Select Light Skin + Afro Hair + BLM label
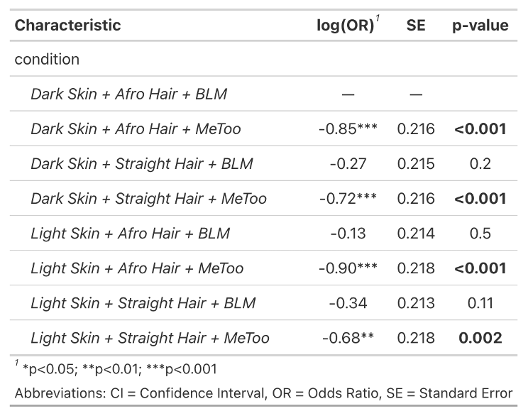 [x=131, y=234]
